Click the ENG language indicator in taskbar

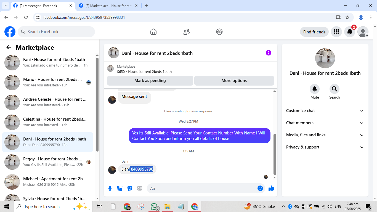(x=338, y=206)
